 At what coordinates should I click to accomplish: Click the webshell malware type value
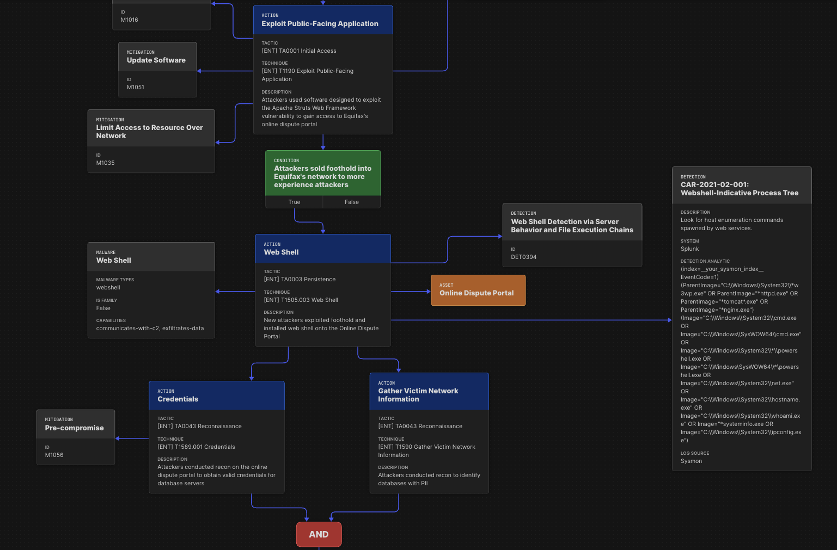(x=108, y=288)
